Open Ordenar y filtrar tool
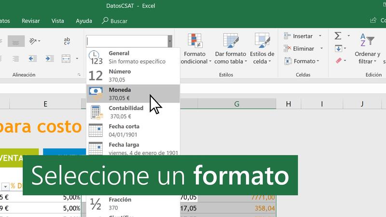 365,49
